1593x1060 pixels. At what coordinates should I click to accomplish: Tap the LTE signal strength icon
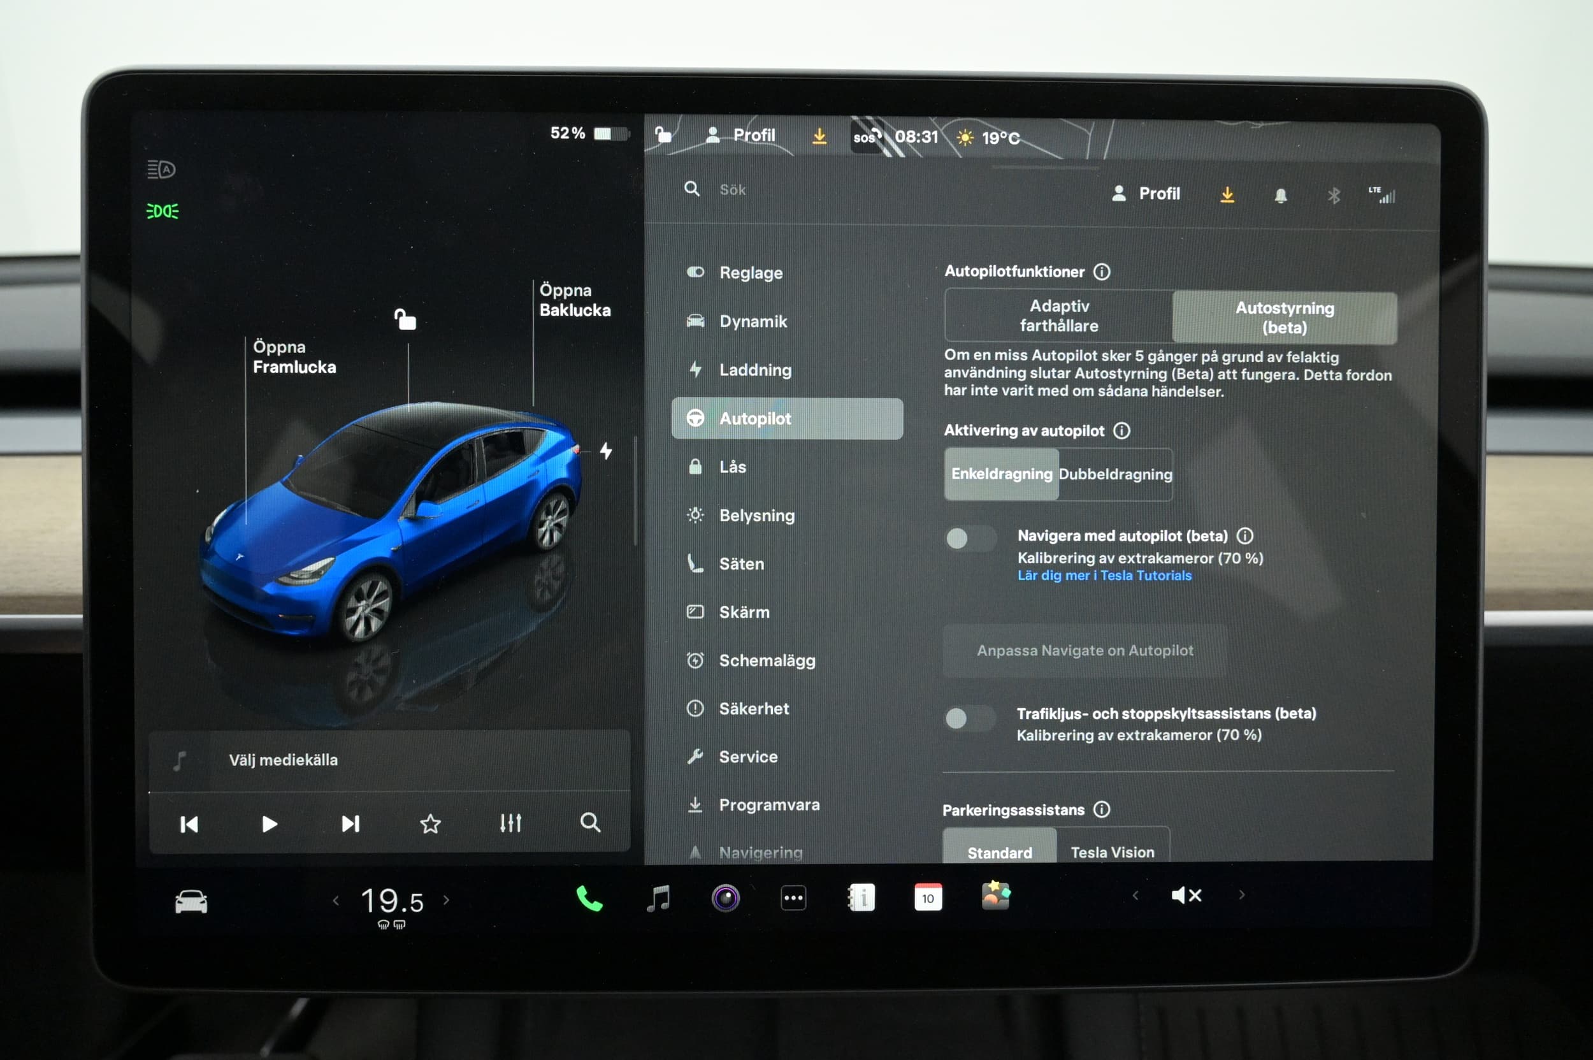(1382, 194)
